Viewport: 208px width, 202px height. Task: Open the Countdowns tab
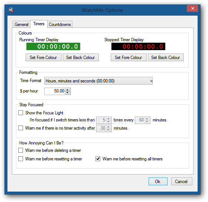(60, 25)
